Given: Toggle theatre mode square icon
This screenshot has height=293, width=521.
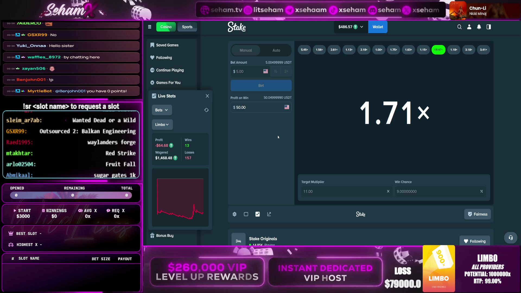Looking at the screenshot, I should [x=246, y=214].
